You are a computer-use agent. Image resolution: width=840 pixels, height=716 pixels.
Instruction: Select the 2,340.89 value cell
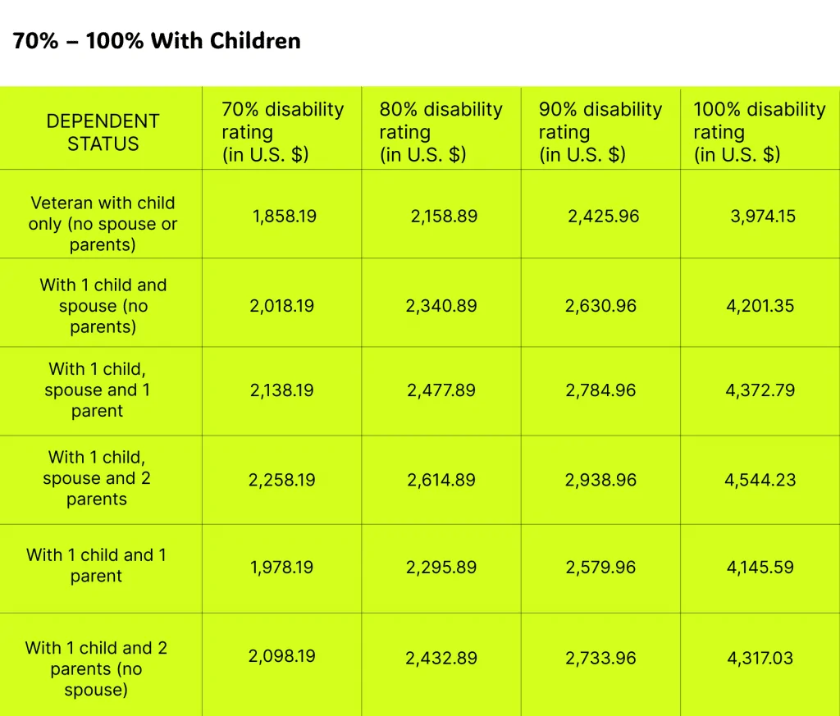coord(441,306)
